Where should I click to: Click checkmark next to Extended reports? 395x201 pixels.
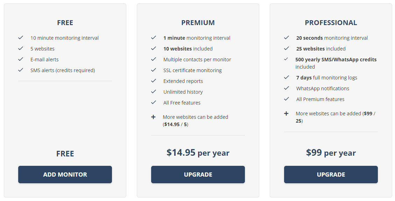pos(154,81)
